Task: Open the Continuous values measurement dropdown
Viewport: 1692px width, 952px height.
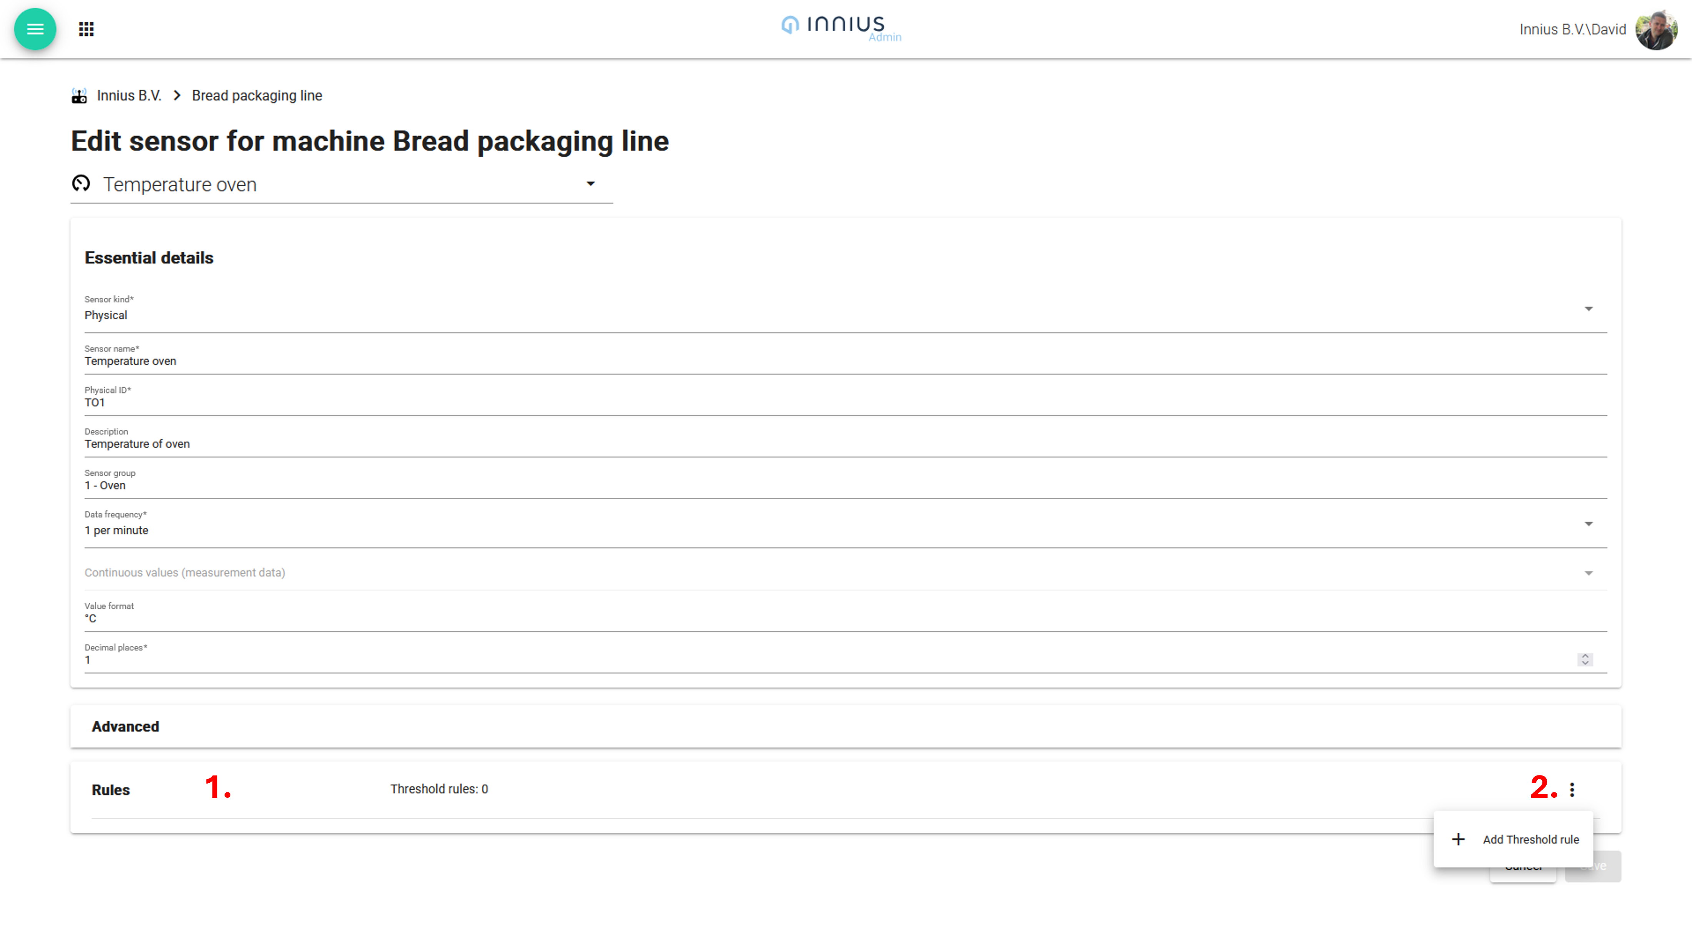Action: [x=1588, y=573]
